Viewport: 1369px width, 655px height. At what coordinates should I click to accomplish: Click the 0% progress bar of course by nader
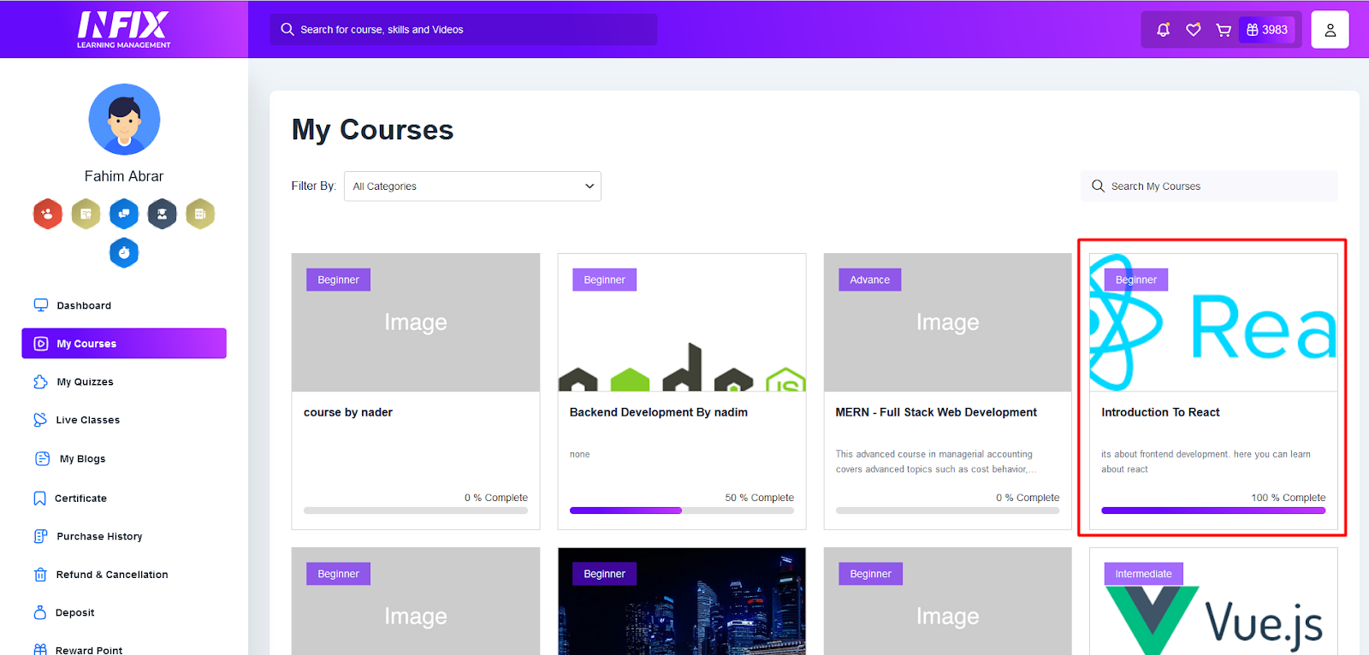coord(416,510)
